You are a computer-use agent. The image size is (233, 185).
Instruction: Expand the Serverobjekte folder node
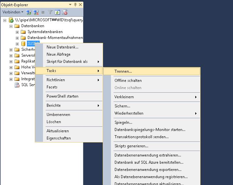(x=11, y=56)
